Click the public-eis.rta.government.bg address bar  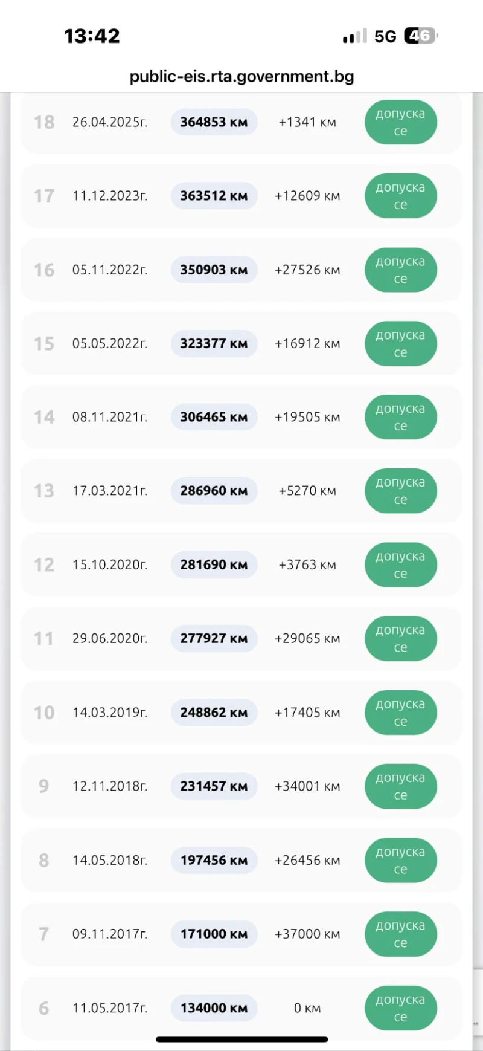tap(241, 77)
